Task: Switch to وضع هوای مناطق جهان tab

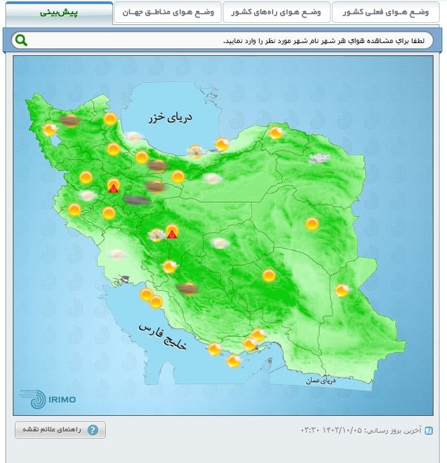Action: [168, 12]
